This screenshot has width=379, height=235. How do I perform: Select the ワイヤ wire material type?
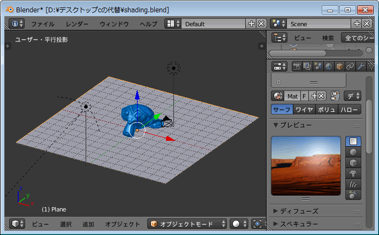point(304,109)
